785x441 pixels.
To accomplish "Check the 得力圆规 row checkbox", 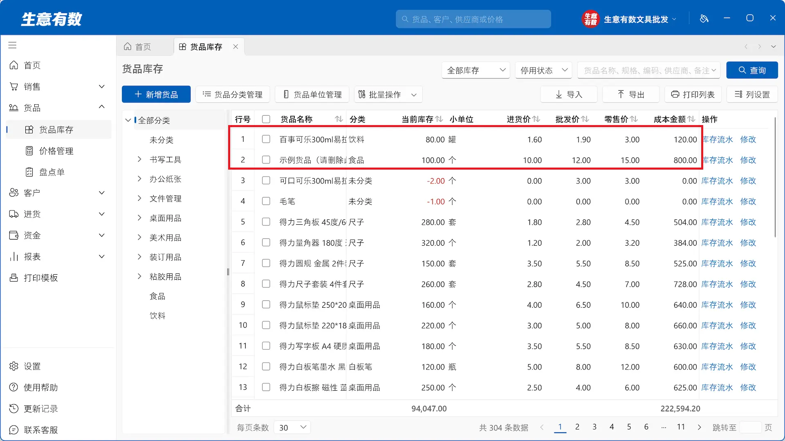I will click(x=266, y=263).
